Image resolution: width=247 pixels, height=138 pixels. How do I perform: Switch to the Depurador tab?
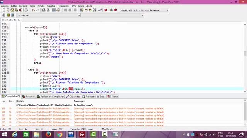click(73, 97)
